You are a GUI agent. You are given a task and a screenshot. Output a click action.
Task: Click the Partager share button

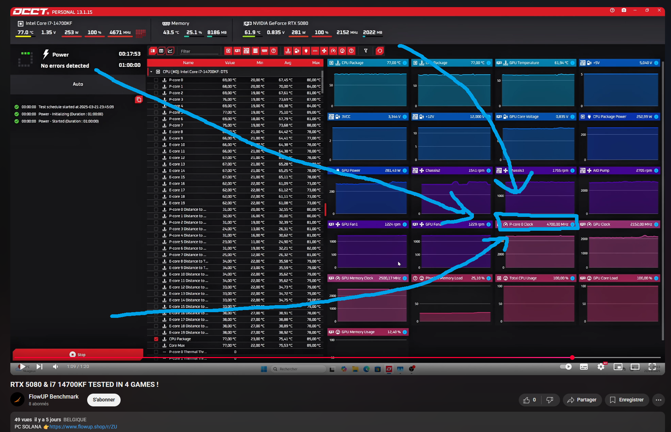coord(582,400)
